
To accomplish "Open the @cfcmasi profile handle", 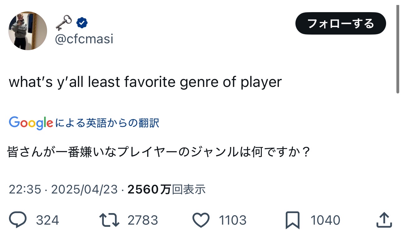I will pyautogui.click(x=84, y=39).
